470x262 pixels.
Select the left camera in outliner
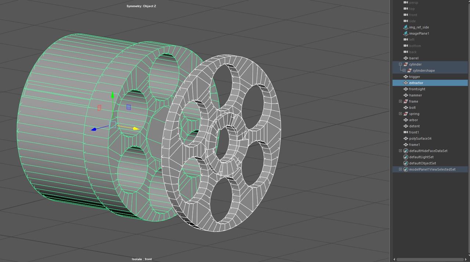click(412, 40)
